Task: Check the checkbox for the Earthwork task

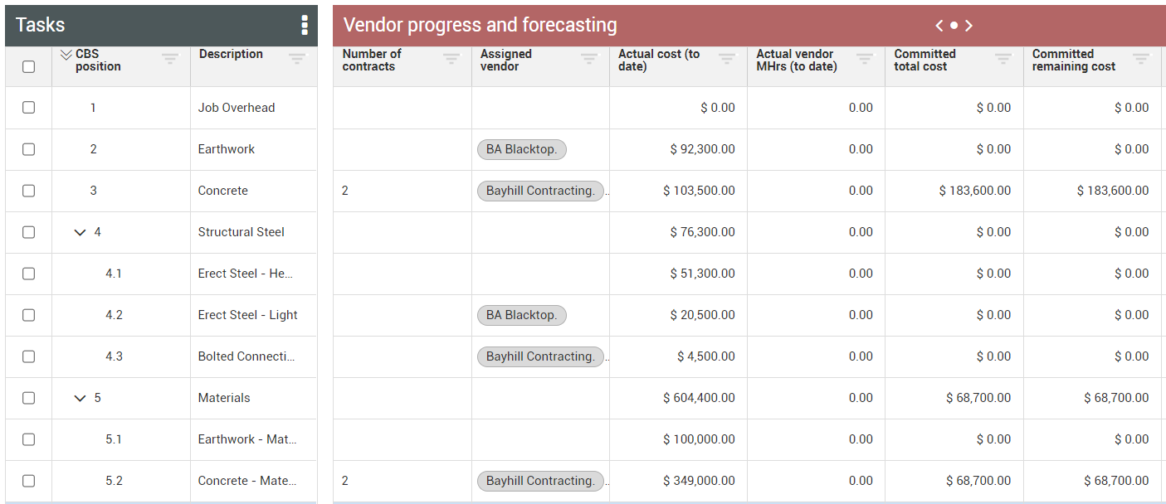Action: pos(29,149)
